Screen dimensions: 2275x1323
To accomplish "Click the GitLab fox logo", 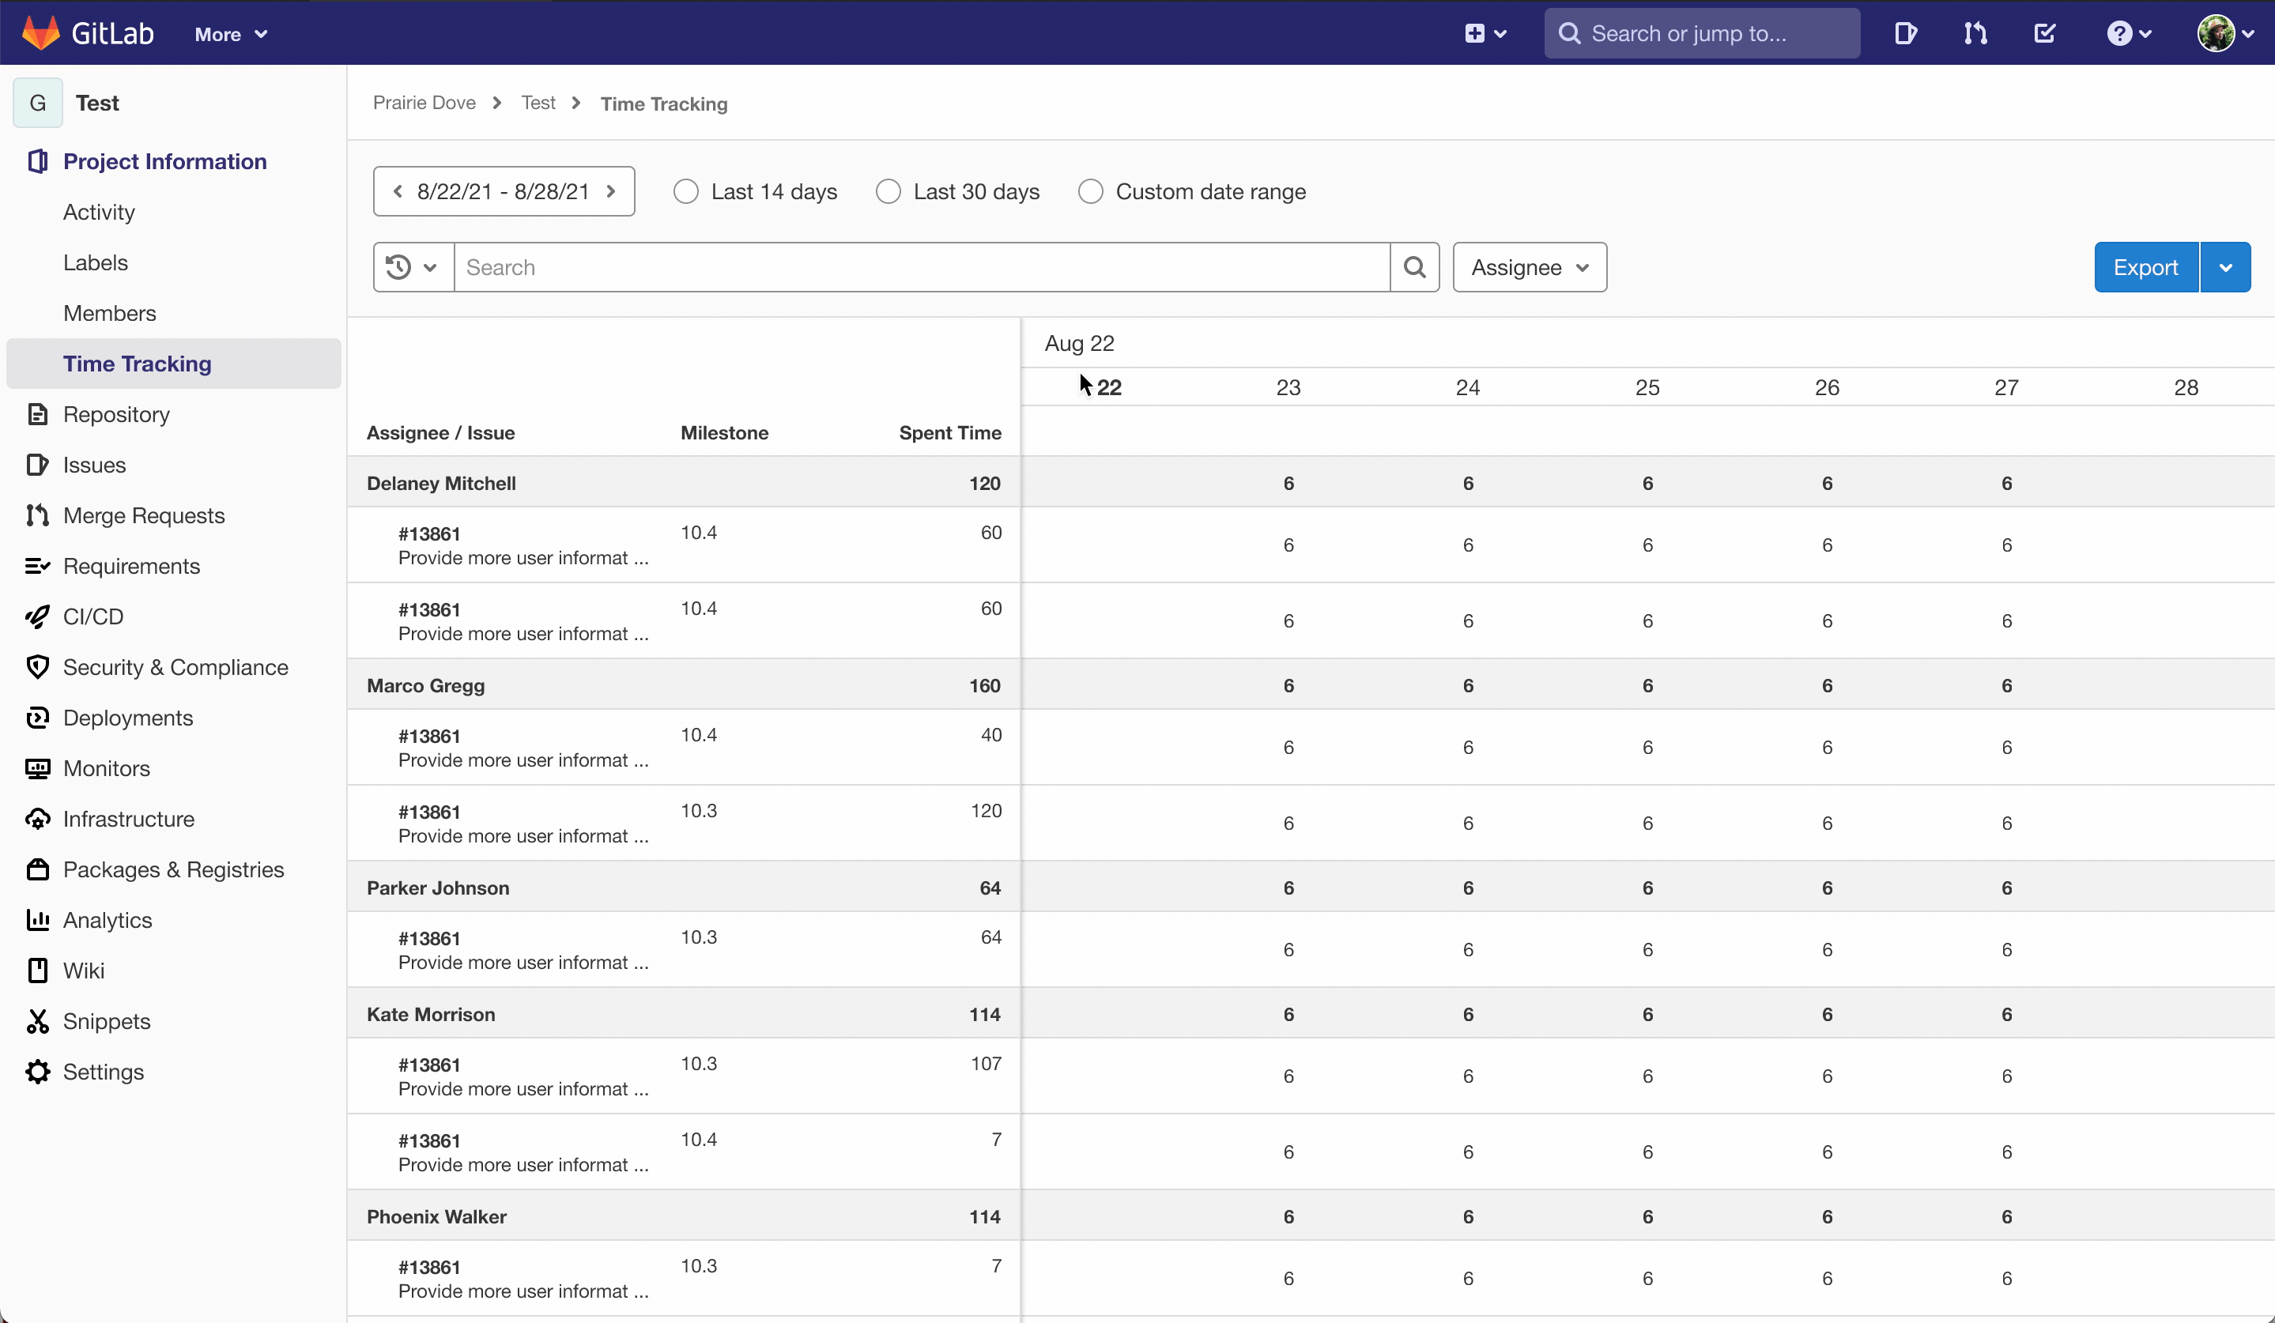I will coord(40,33).
